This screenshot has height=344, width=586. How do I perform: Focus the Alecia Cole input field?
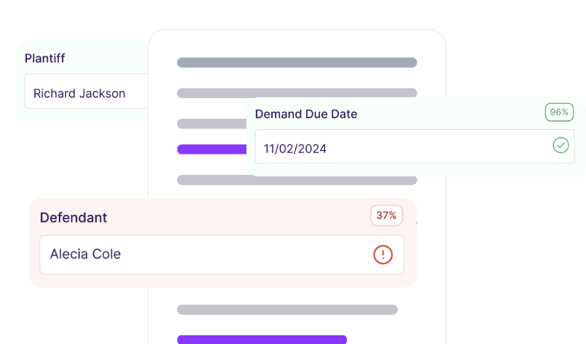pyautogui.click(x=204, y=255)
